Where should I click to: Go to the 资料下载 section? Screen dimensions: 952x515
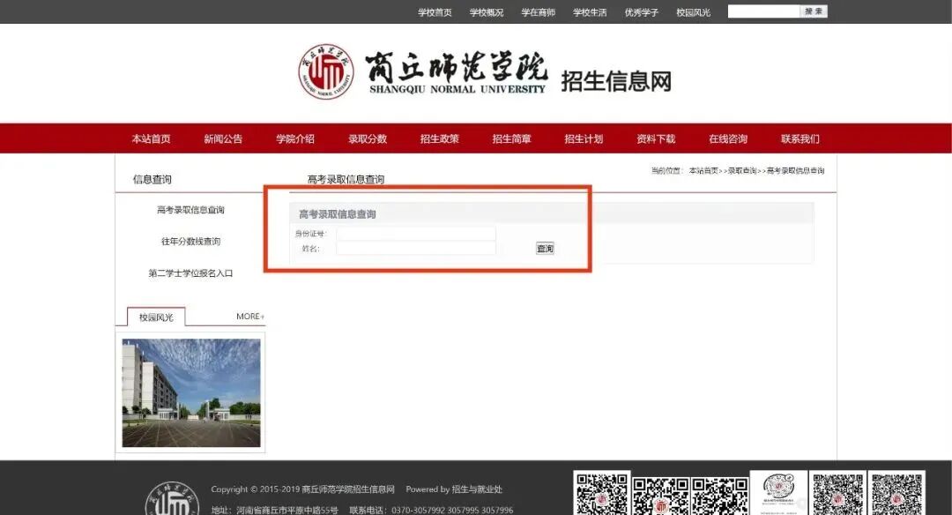657,138
